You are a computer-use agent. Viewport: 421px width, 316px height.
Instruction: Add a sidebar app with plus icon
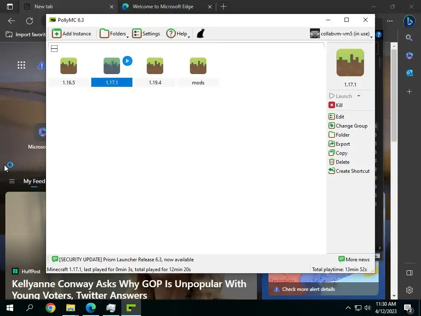409,92
